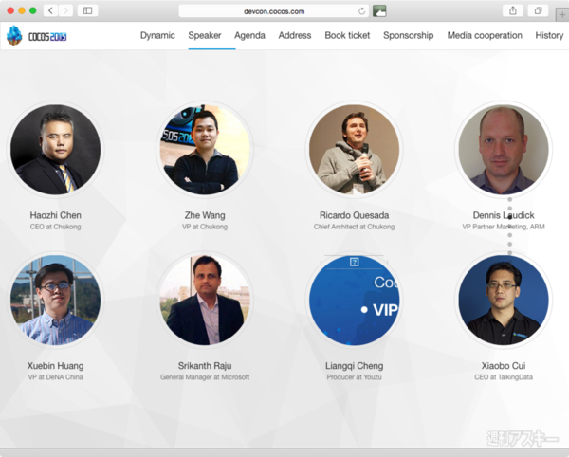Click the name Haozhi Chen

(x=56, y=215)
